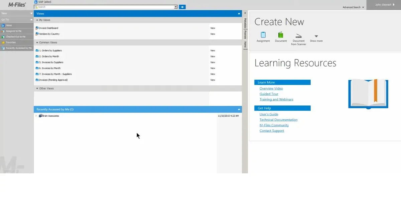Open the Contact Support link
The height and width of the screenshot is (200, 401).
click(272, 131)
